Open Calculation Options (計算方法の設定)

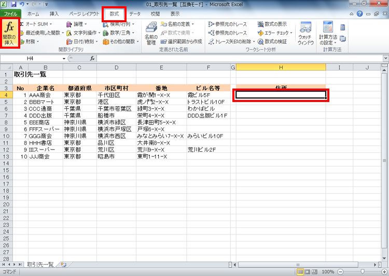(328, 33)
